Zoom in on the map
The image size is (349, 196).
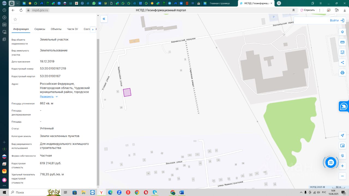342,166
